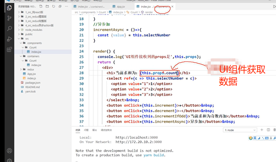Screen dimensions: 276x162
Task: Open package.json in the file tree
Action: 33,83
